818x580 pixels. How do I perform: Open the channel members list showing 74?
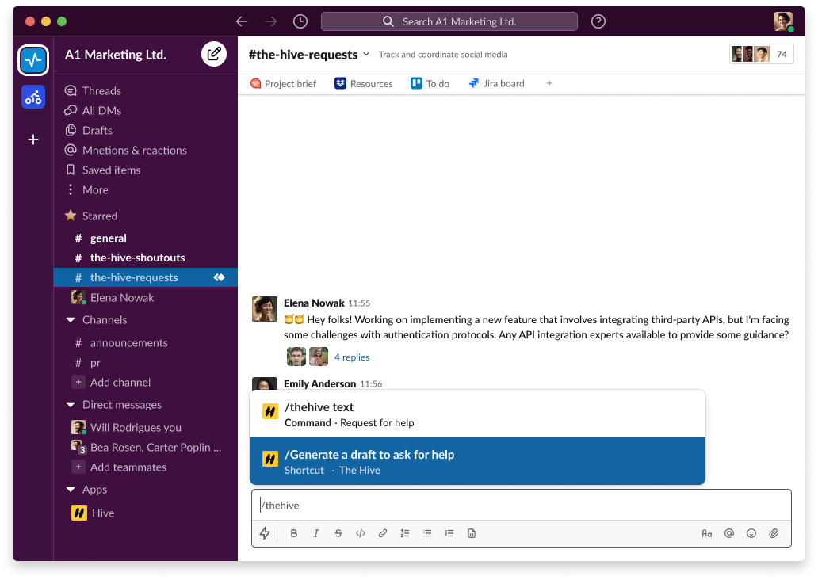click(x=761, y=54)
